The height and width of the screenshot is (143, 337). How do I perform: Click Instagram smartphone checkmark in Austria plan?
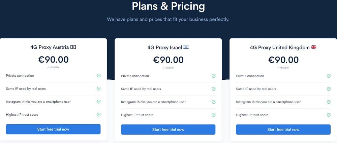click(x=98, y=102)
